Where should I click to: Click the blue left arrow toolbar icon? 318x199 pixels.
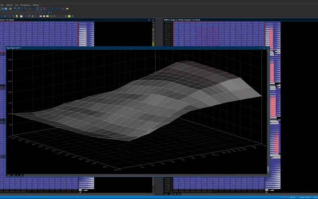pyautogui.click(x=45, y=12)
